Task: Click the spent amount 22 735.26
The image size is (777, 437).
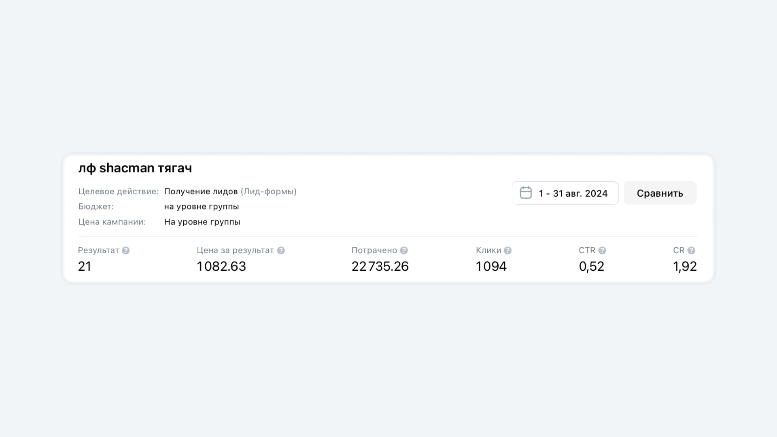Action: click(380, 266)
